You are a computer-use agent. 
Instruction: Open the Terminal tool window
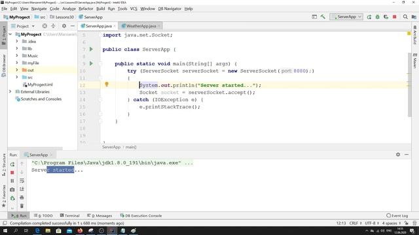[70, 215]
